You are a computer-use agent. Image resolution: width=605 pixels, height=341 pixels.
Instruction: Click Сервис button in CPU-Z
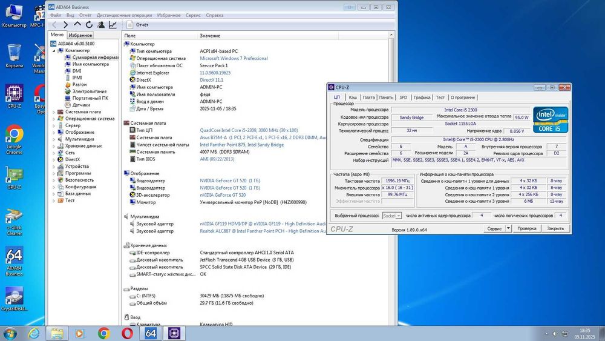click(x=494, y=228)
